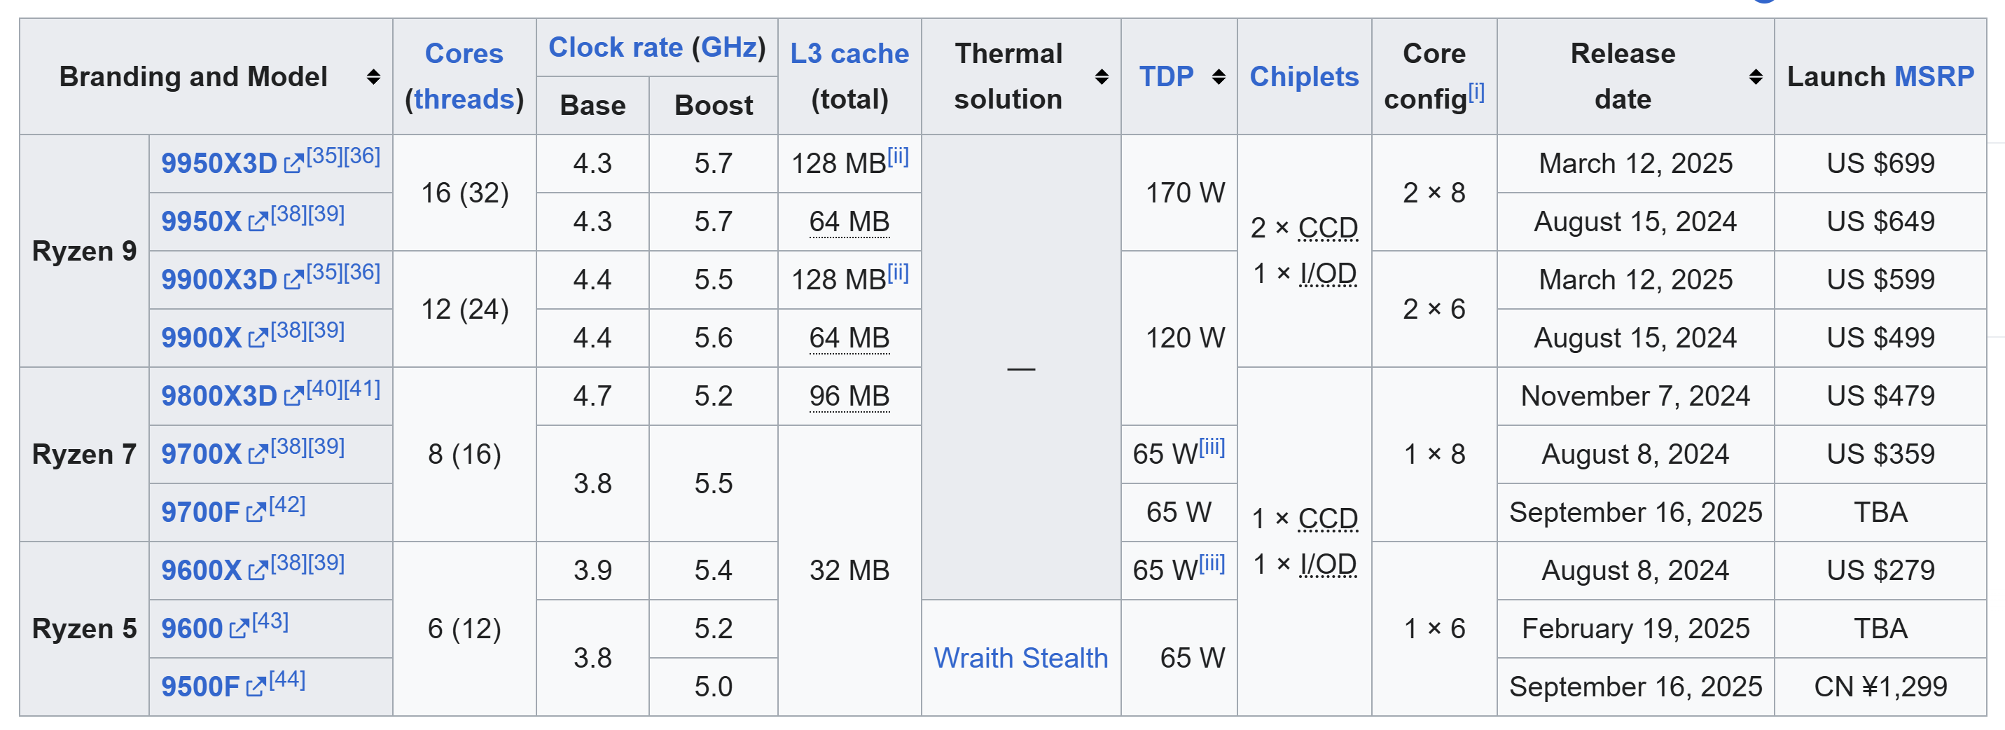Sort table by TDP column
Viewport: 2005px width, 730px height.
click(x=1218, y=76)
